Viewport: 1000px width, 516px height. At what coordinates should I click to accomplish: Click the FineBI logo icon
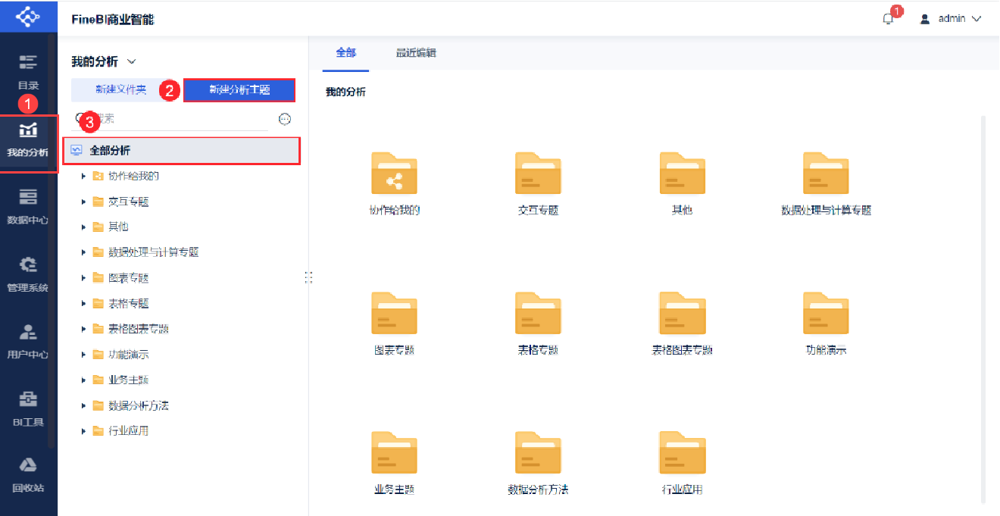point(28,16)
